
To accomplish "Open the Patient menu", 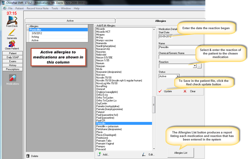I will click(x=19, y=8).
